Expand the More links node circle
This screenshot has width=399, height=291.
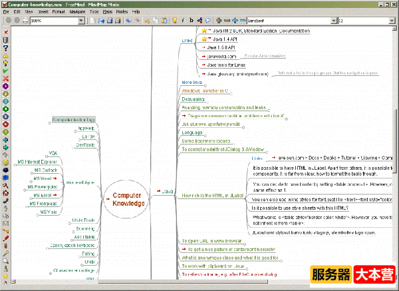tap(205, 86)
